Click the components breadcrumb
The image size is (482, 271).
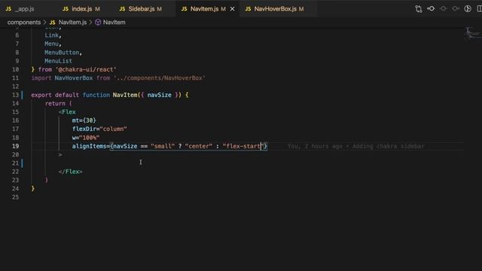point(24,22)
